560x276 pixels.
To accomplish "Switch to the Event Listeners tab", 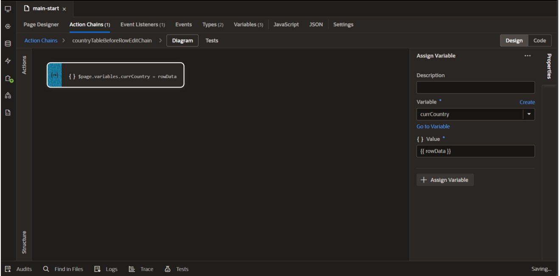I will [x=143, y=25].
